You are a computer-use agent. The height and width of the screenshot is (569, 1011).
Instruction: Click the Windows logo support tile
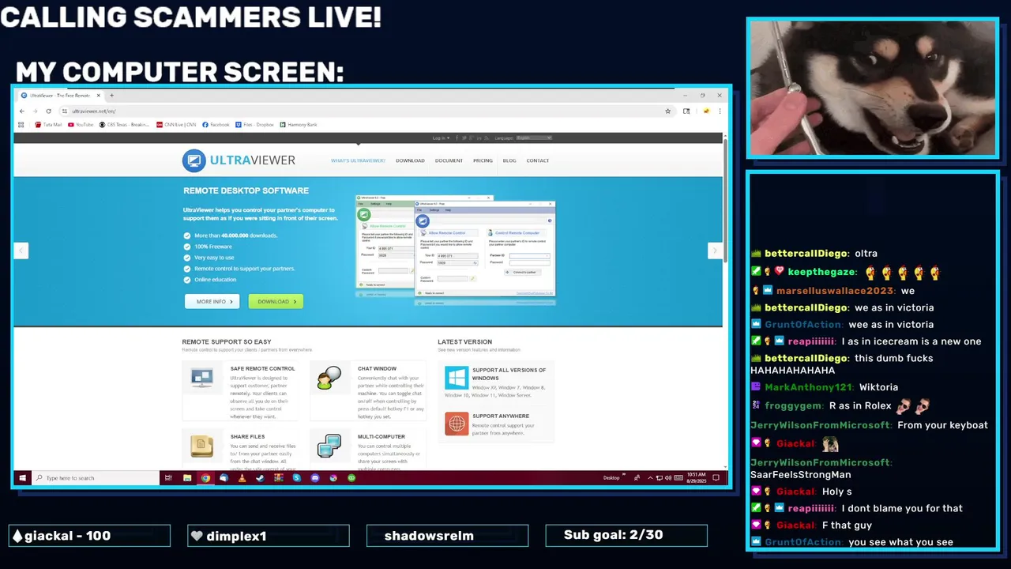tap(457, 378)
